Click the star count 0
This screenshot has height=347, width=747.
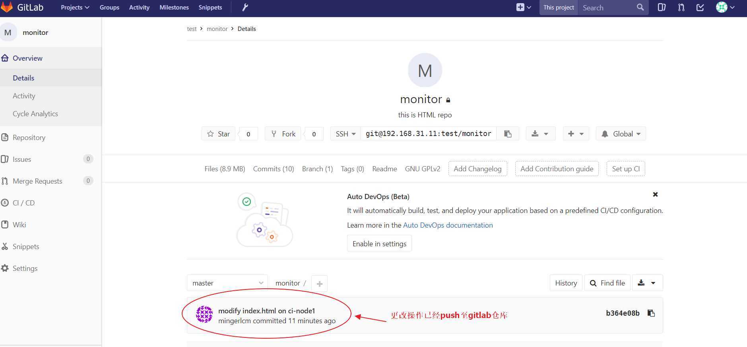(x=248, y=134)
